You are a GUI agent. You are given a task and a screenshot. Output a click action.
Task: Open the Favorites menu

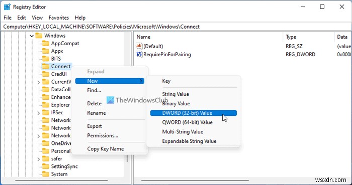coord(59,18)
